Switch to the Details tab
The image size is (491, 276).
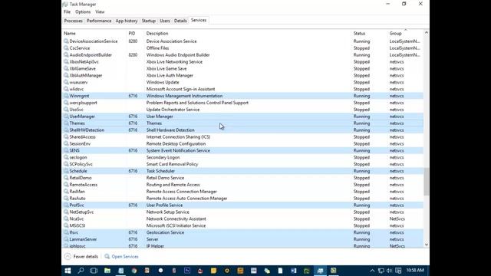(x=180, y=21)
